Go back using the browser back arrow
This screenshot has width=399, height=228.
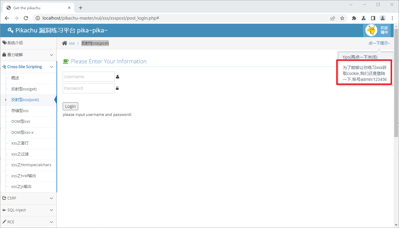7,18
